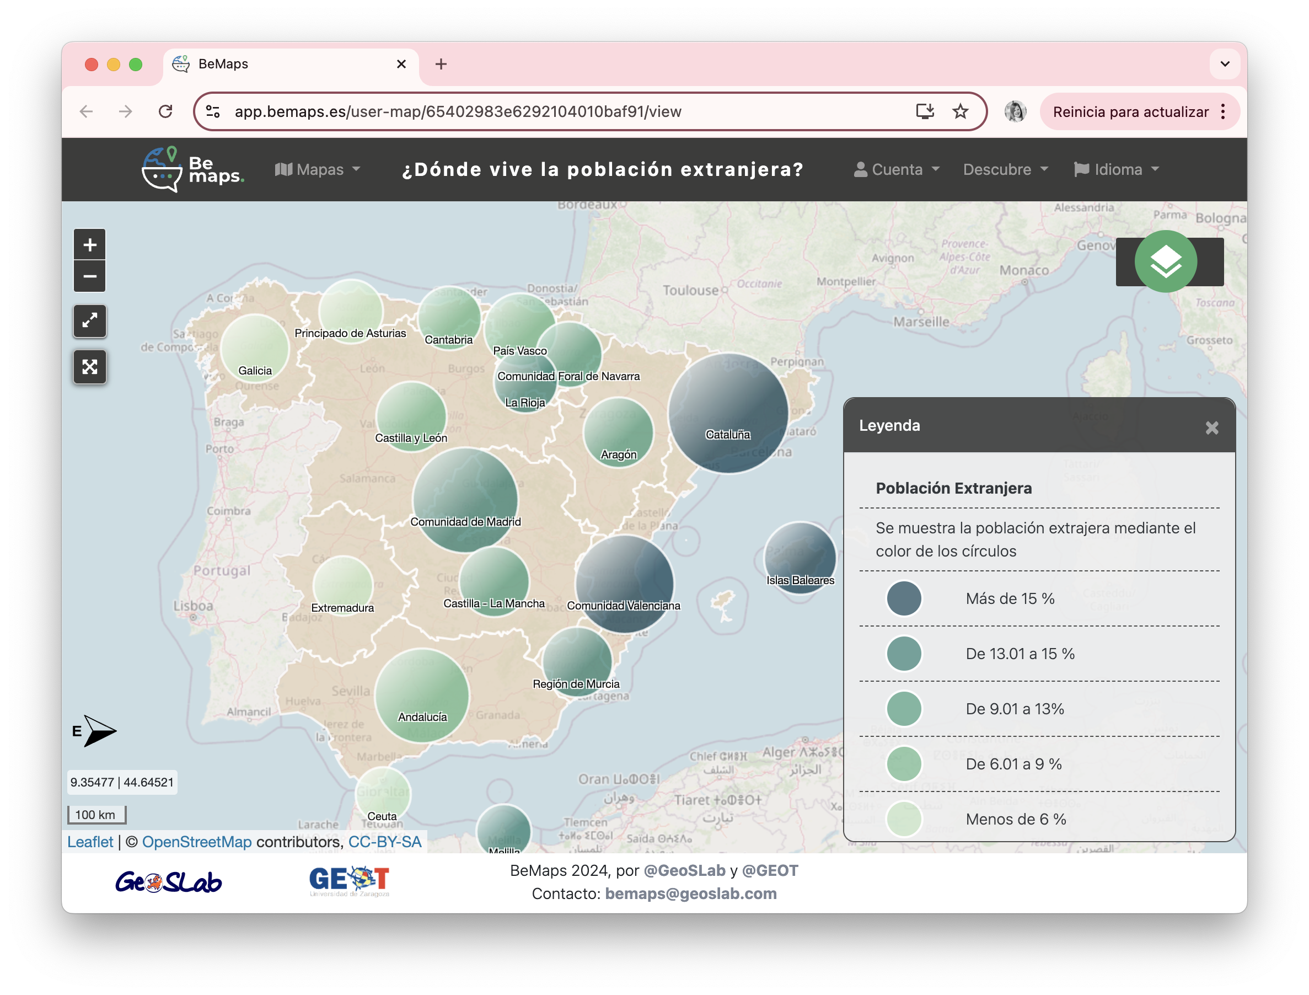Click the green macOS zoom button

pos(136,64)
